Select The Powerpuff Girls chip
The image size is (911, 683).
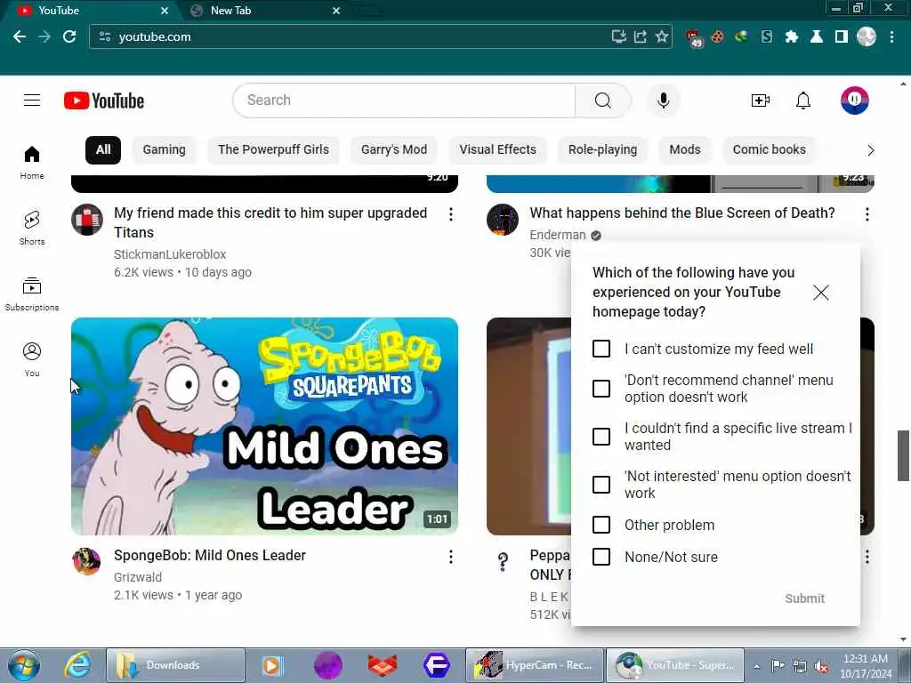tap(274, 149)
